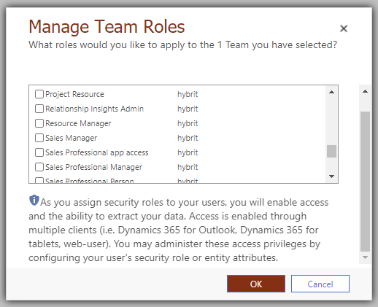Click the dialog outer scrollbar up arrow
The image size is (378, 307).
coord(365,91)
